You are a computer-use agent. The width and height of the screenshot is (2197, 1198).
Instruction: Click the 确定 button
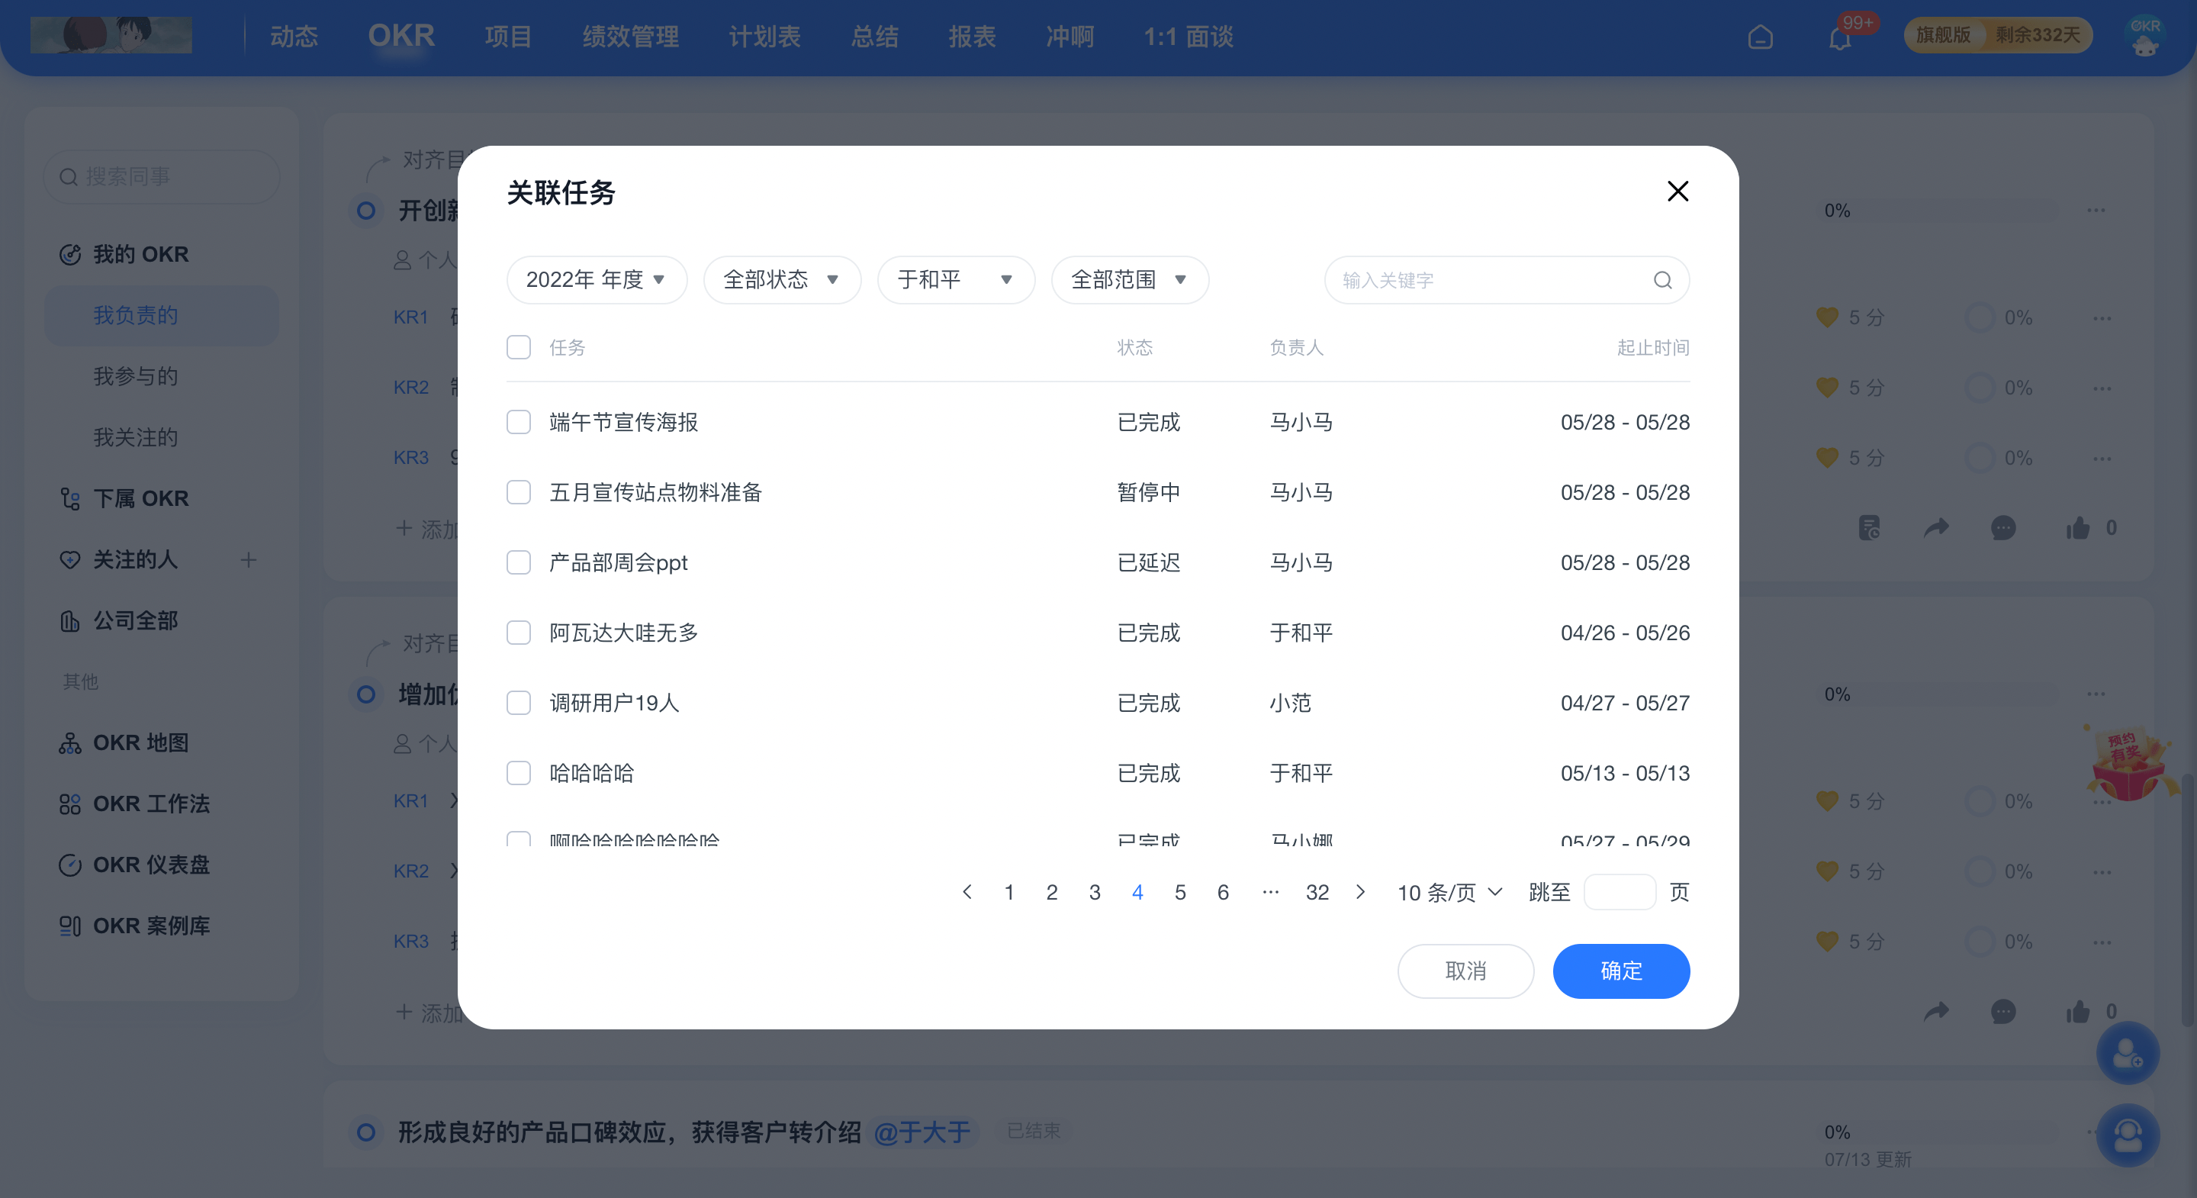(x=1620, y=971)
